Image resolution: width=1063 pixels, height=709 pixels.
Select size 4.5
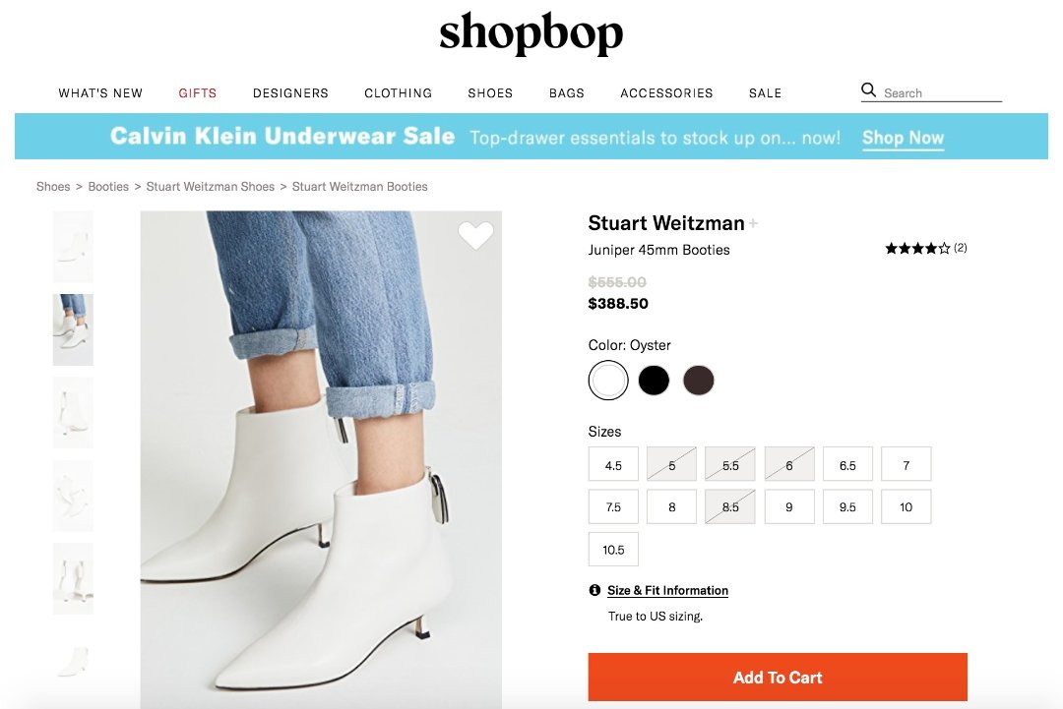pos(613,465)
